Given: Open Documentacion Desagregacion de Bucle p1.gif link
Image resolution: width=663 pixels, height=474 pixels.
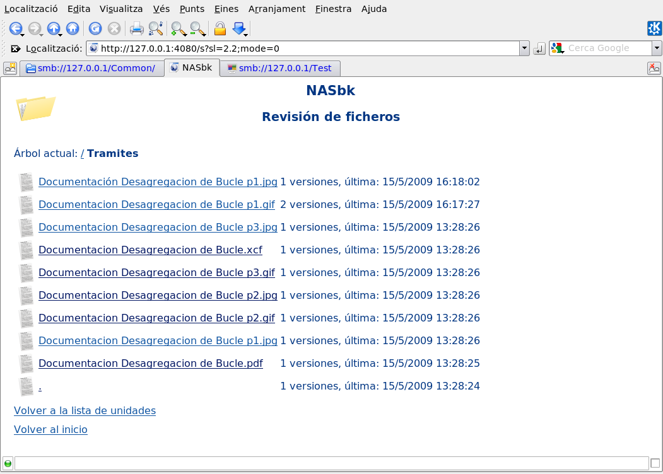Looking at the screenshot, I should pyautogui.click(x=156, y=205).
